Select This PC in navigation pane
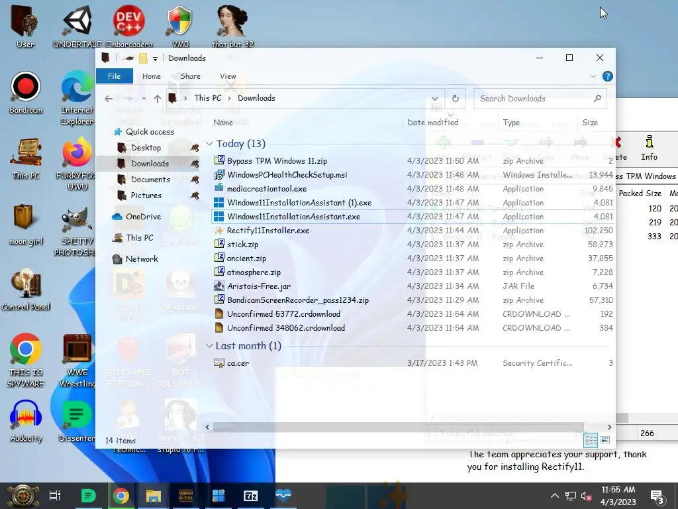This screenshot has height=509, width=678. click(x=139, y=238)
